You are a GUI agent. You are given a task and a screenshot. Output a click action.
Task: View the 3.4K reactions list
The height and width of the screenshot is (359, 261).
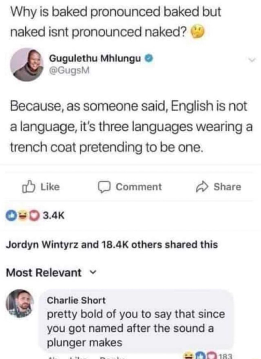[53, 216]
